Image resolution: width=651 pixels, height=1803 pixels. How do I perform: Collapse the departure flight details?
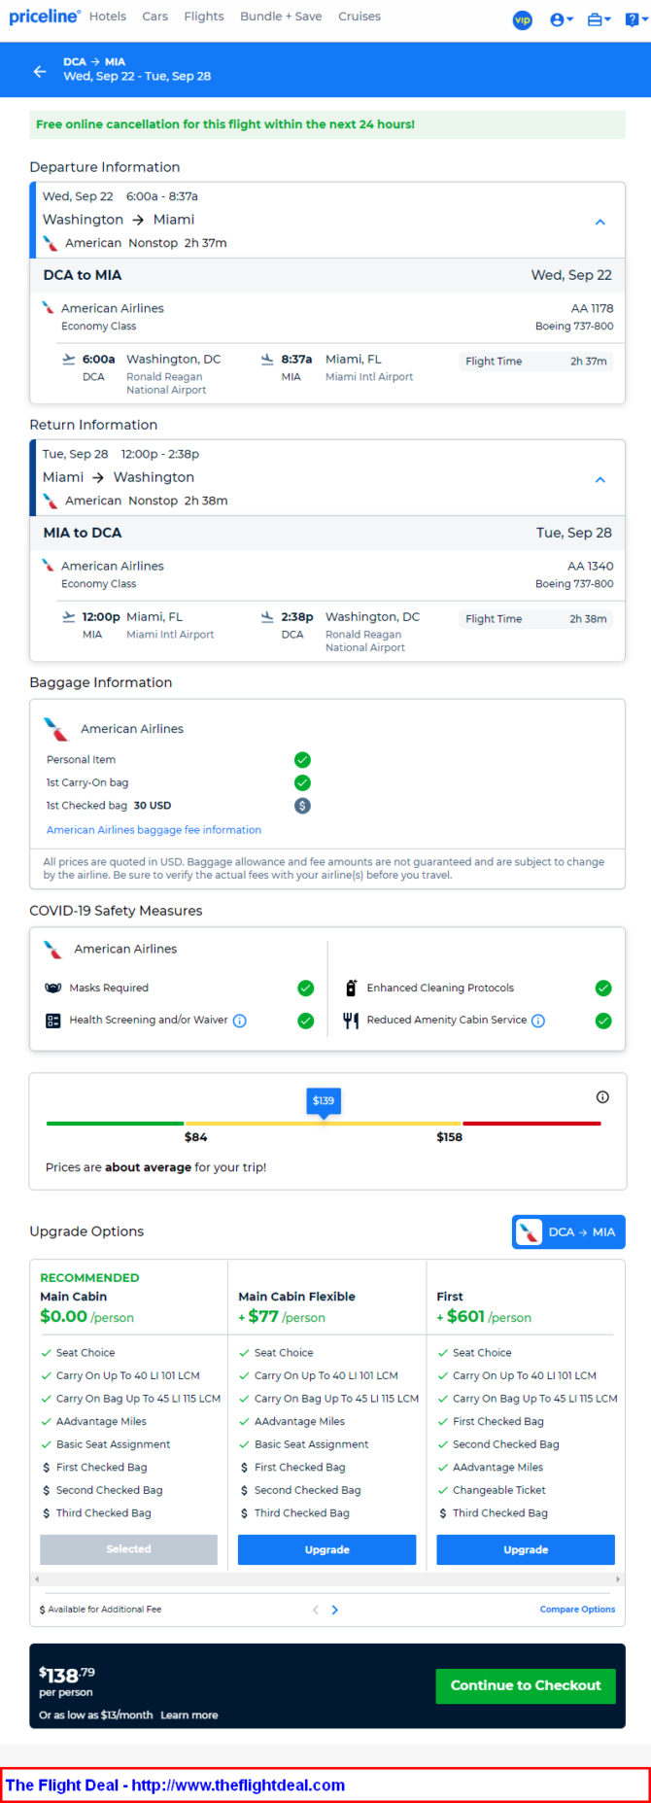click(600, 223)
